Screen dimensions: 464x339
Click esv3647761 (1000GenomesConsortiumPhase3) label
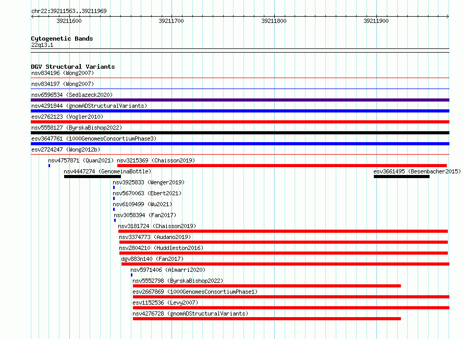coord(94,139)
